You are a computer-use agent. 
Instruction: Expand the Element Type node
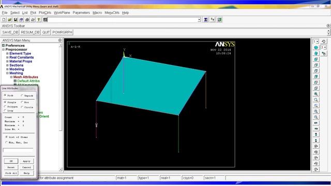click(7, 54)
